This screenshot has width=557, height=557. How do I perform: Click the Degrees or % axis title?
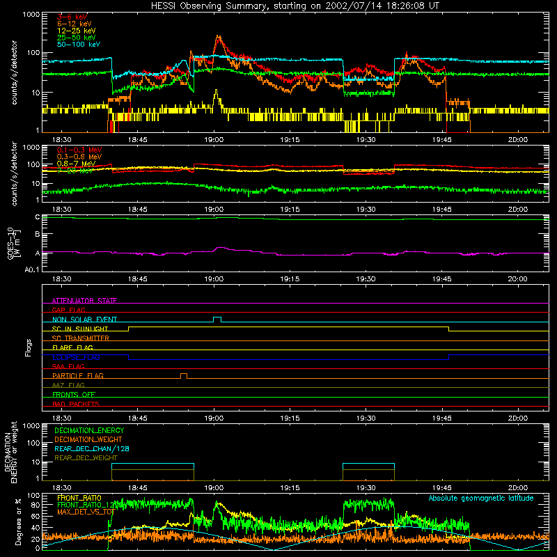[18, 521]
